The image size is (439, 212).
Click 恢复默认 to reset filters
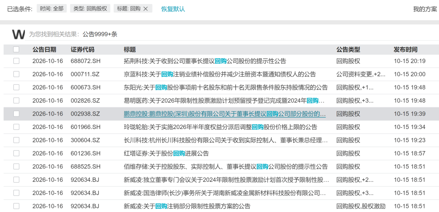(x=173, y=9)
